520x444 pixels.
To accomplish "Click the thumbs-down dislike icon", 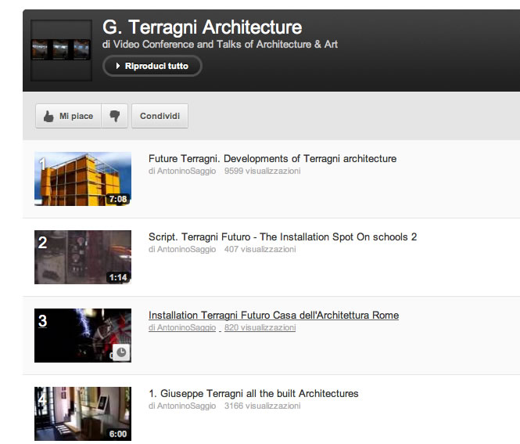I will point(115,116).
